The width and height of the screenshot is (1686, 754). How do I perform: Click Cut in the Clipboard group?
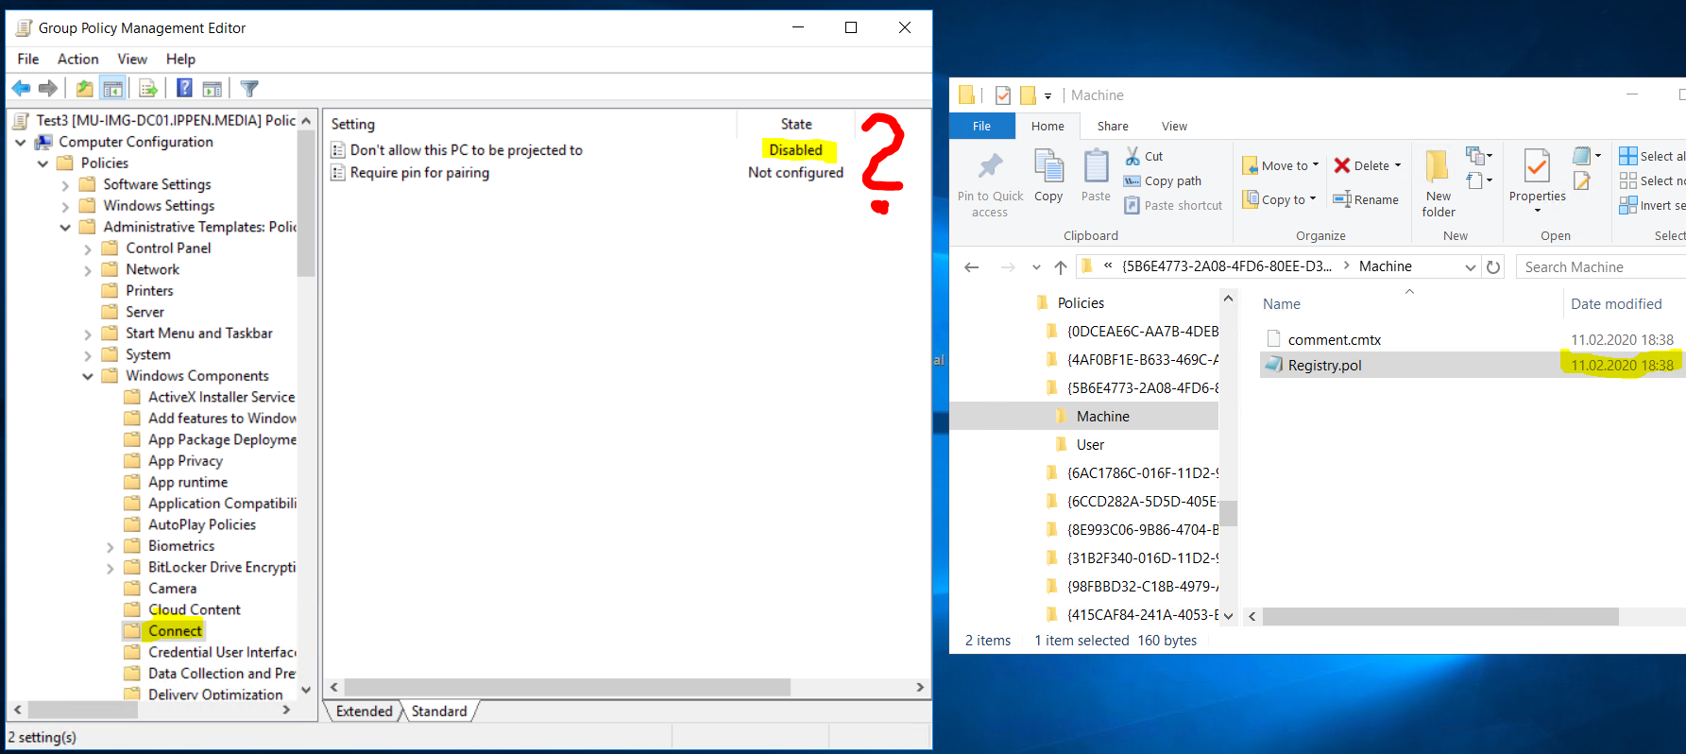click(1144, 156)
